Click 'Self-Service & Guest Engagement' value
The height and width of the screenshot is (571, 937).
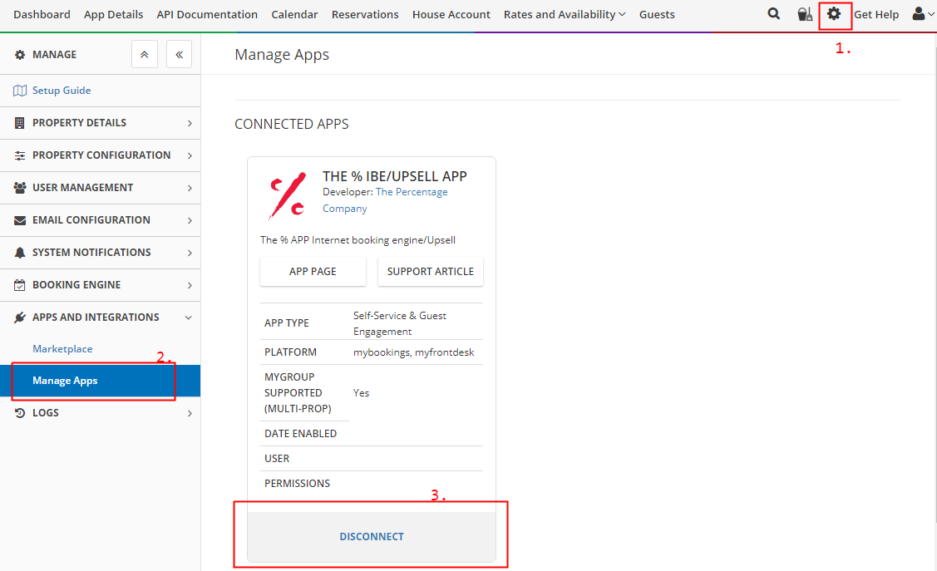pos(400,323)
